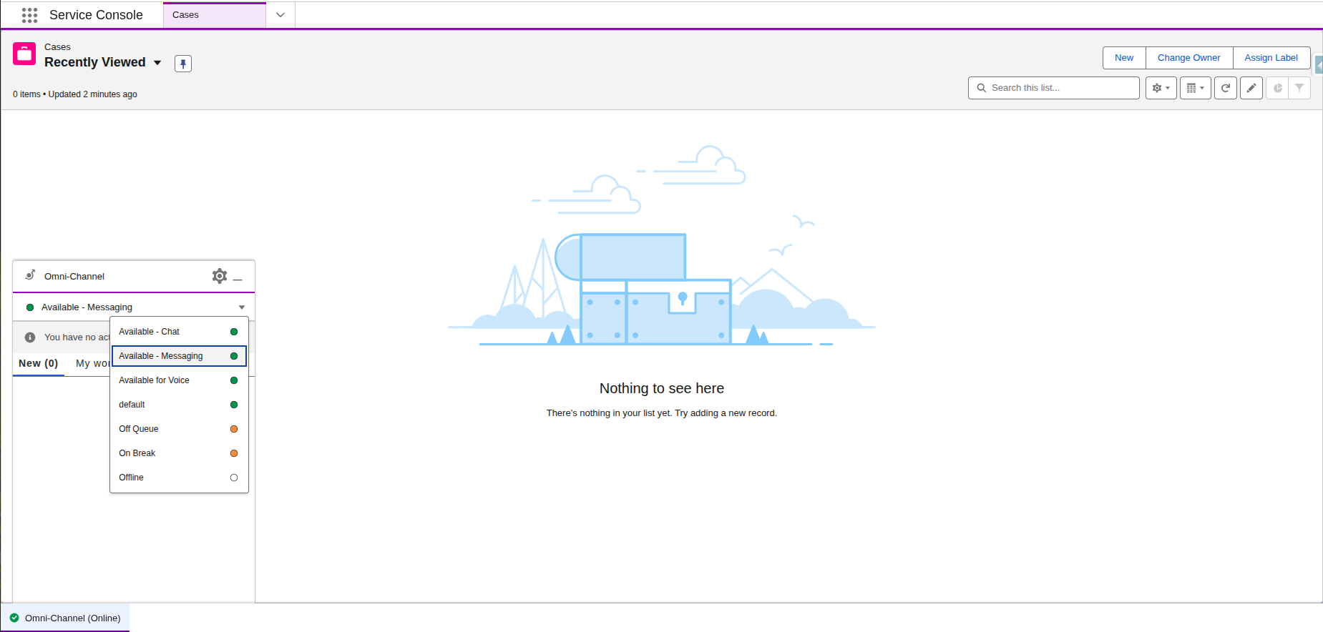Open the App Launcher grid icon

pyautogui.click(x=29, y=15)
